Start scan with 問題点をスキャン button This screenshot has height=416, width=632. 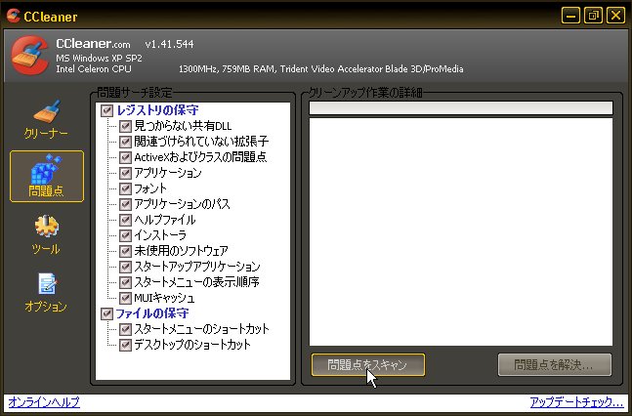point(368,365)
